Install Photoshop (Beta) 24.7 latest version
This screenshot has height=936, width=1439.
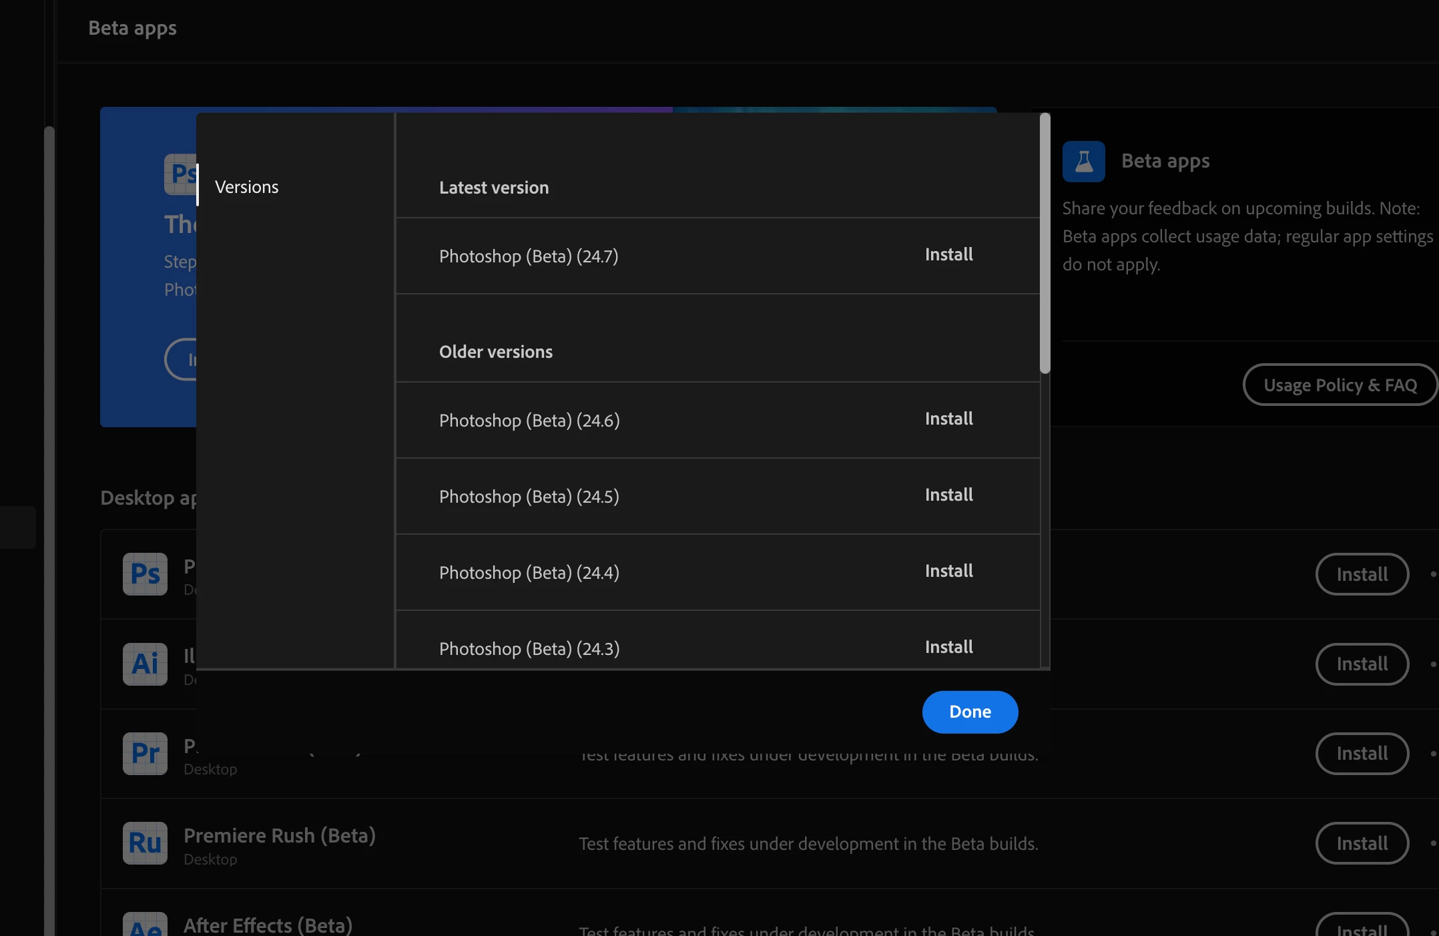point(948,254)
